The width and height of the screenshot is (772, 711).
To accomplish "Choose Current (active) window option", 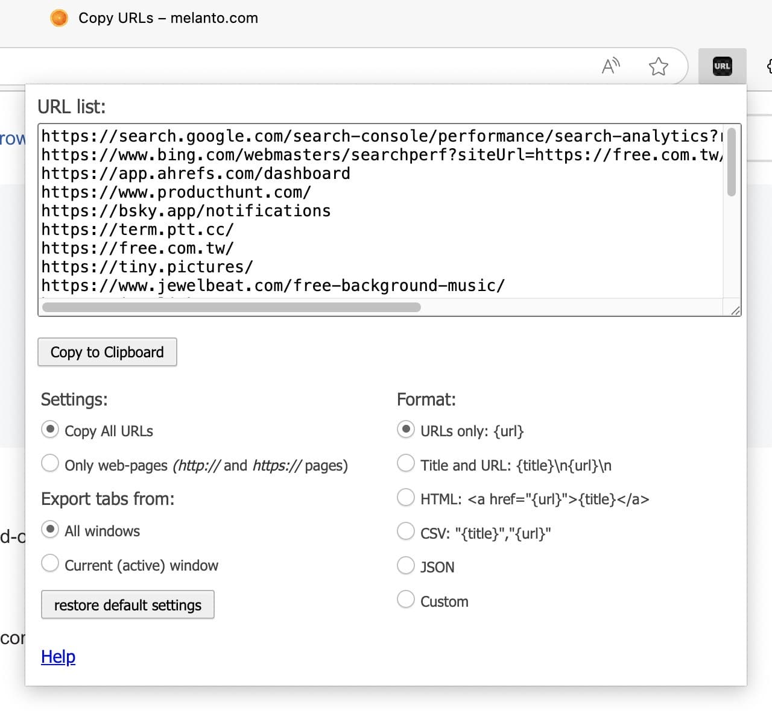I will (49, 563).
